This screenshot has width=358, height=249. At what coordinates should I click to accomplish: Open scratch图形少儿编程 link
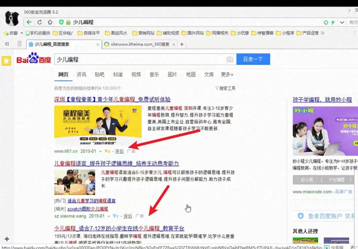[88, 209]
